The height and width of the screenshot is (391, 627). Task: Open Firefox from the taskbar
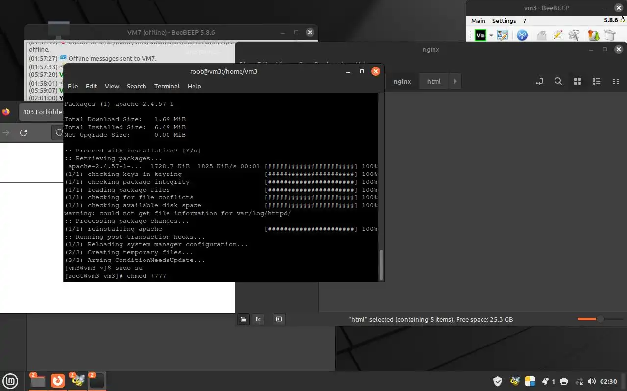pyautogui.click(x=58, y=381)
